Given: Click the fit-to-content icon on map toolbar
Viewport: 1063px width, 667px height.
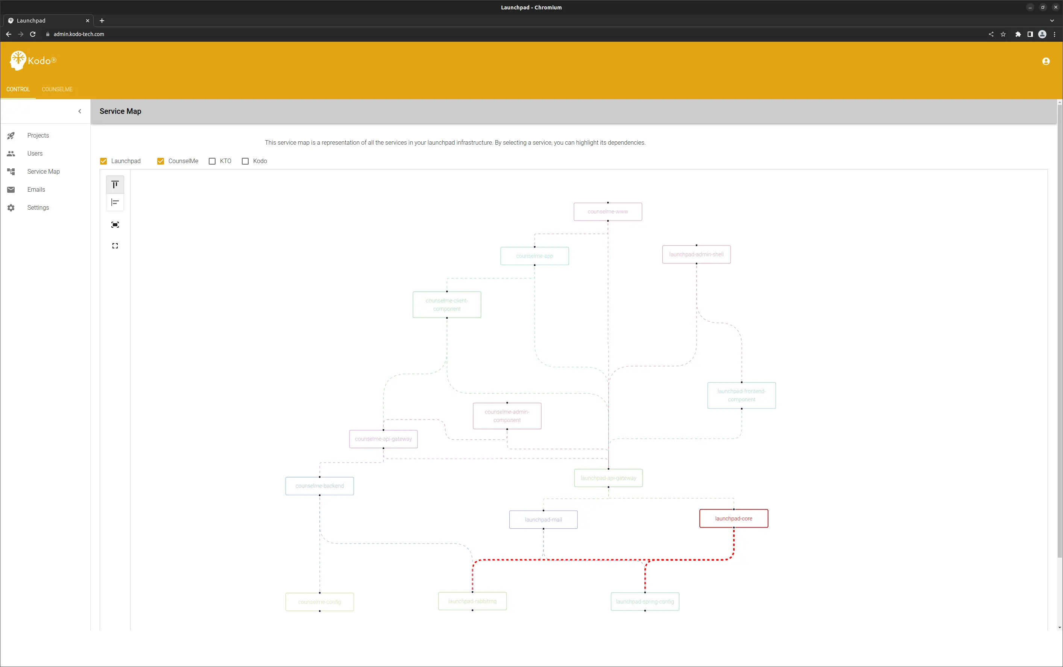Looking at the screenshot, I should click(115, 225).
